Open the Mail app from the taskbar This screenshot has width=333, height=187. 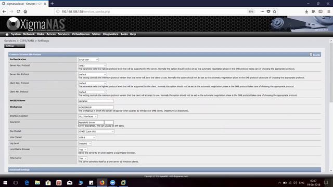click(70, 182)
